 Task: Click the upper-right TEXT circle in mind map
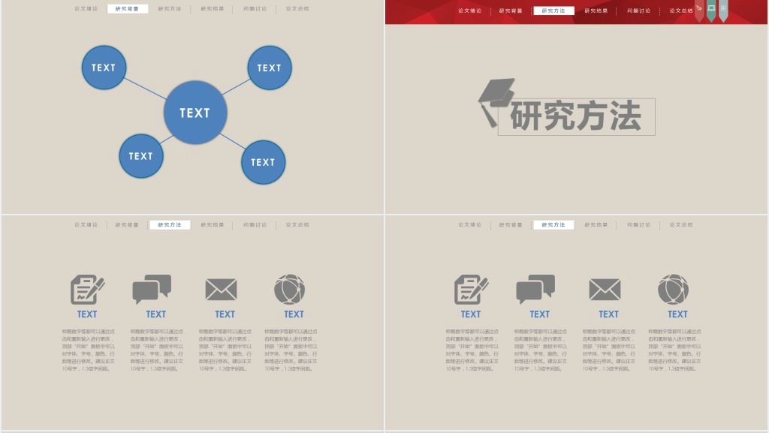(270, 68)
